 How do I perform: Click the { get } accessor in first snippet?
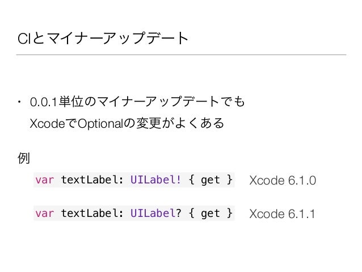[211, 180]
